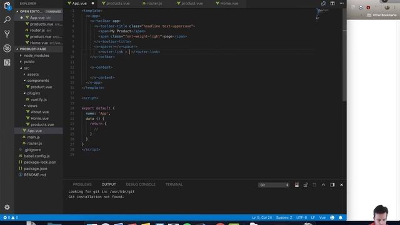Image resolution: width=400 pixels, height=225 pixels.
Task: Expand the assets folder
Action: [33, 74]
